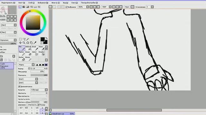Open the Слой menu

(32, 3)
